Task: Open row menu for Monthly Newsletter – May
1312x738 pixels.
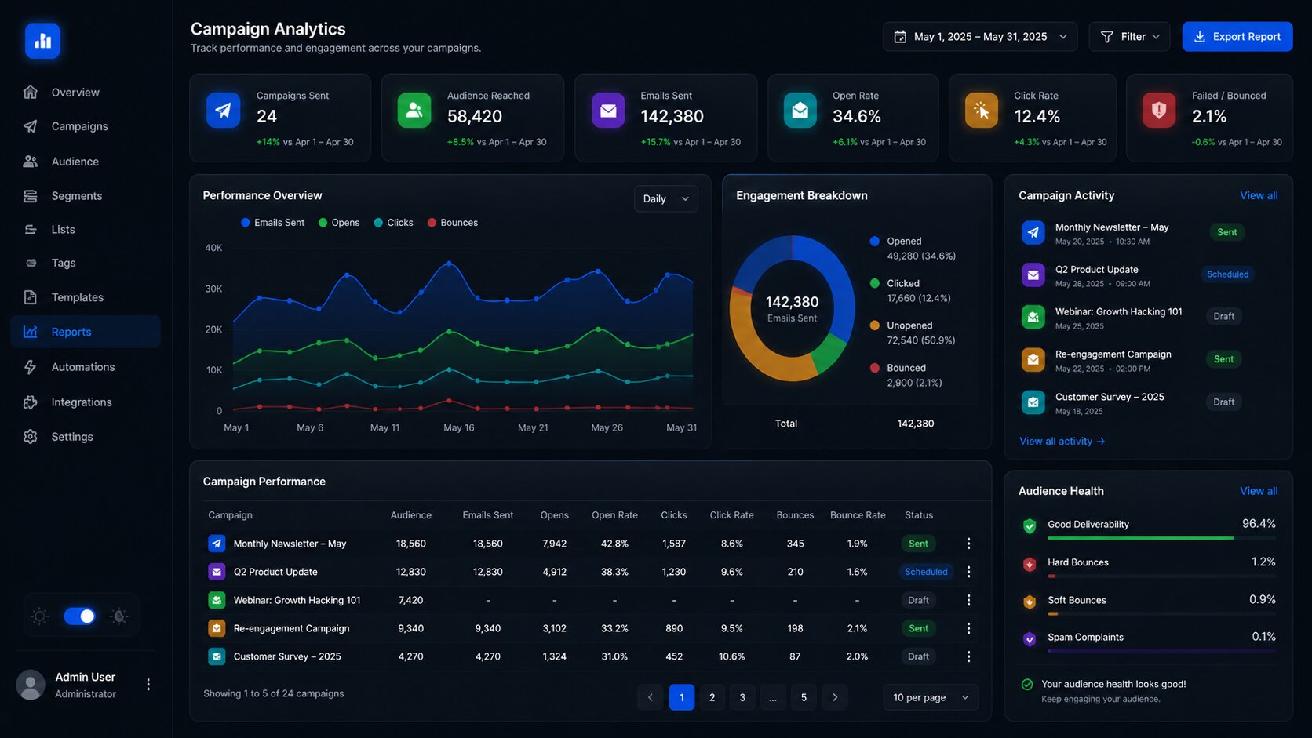Action: (x=968, y=544)
